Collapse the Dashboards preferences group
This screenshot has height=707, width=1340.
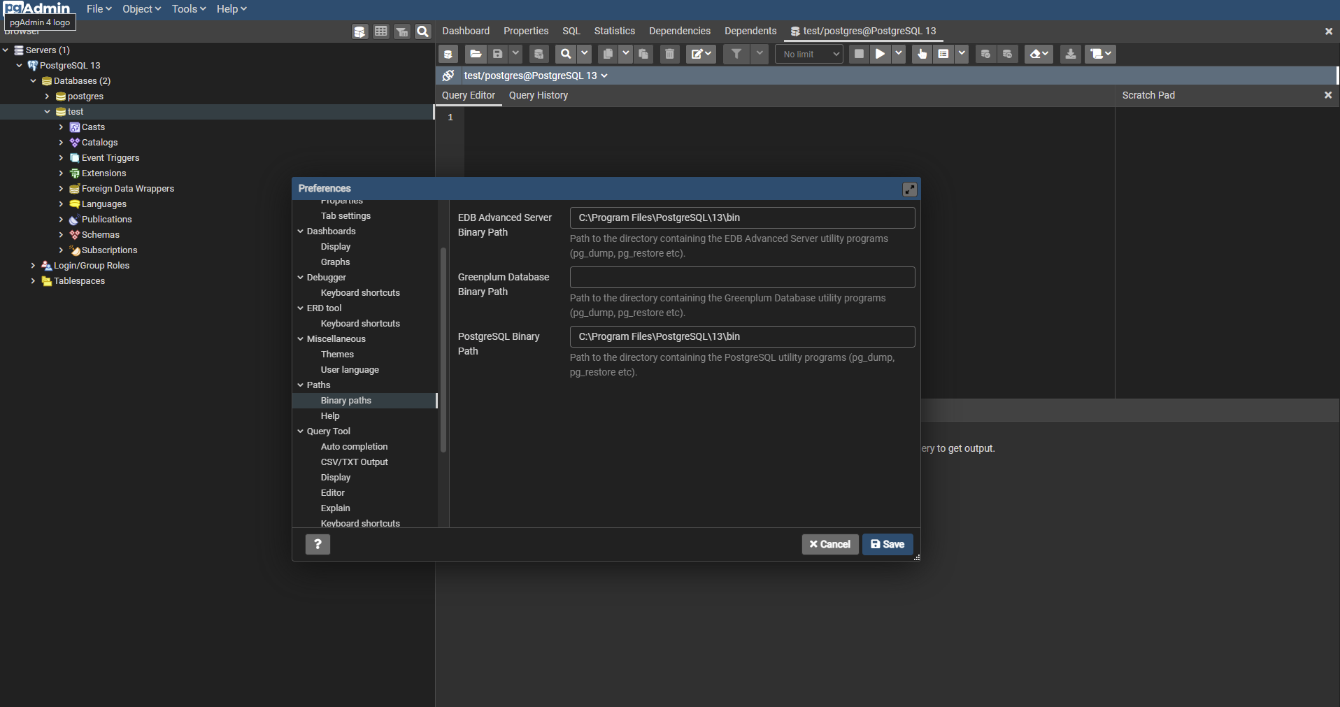[x=300, y=231]
